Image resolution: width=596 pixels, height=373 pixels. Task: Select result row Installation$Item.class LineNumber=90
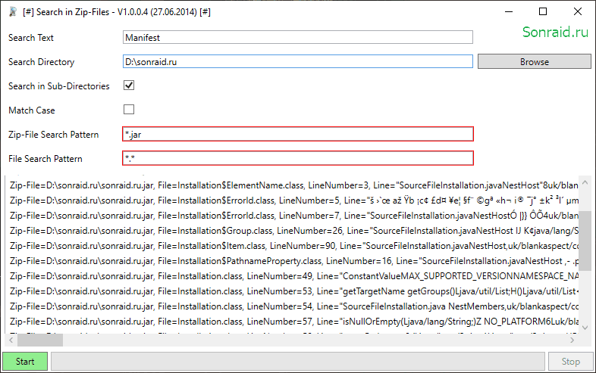[292, 246]
